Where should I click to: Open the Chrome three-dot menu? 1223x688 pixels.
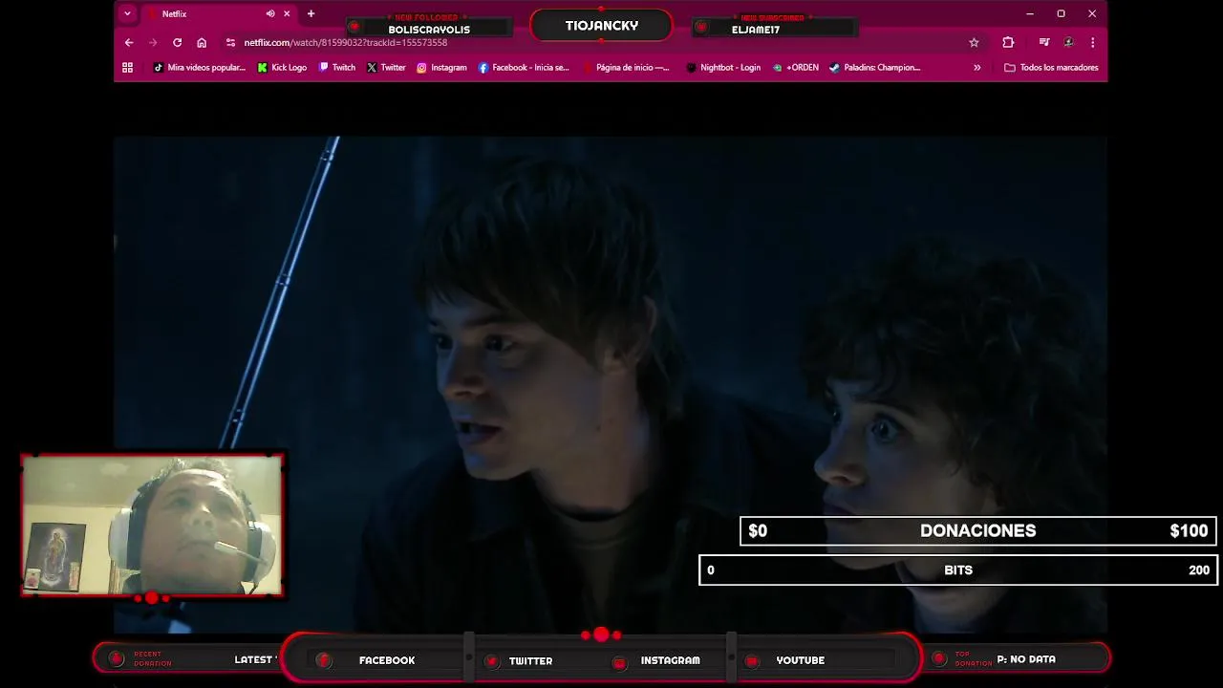(1092, 42)
